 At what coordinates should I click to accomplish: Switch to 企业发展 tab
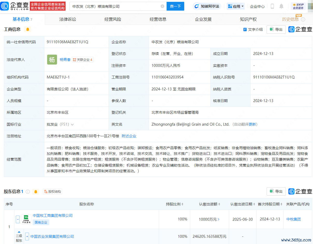tap(203, 19)
